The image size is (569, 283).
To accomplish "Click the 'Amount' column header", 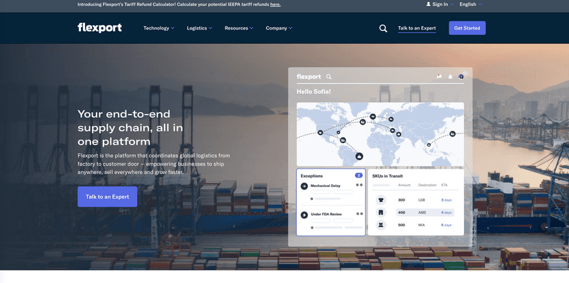I will coord(404,185).
